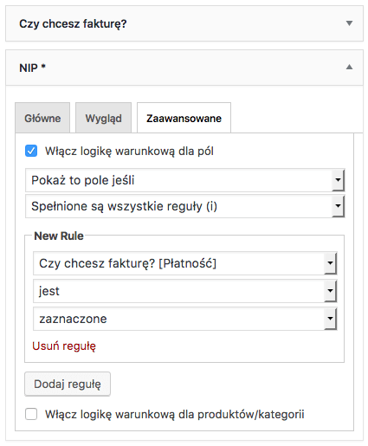Click arrow button of the 'jest' select
368x446 pixels.
[330, 291]
